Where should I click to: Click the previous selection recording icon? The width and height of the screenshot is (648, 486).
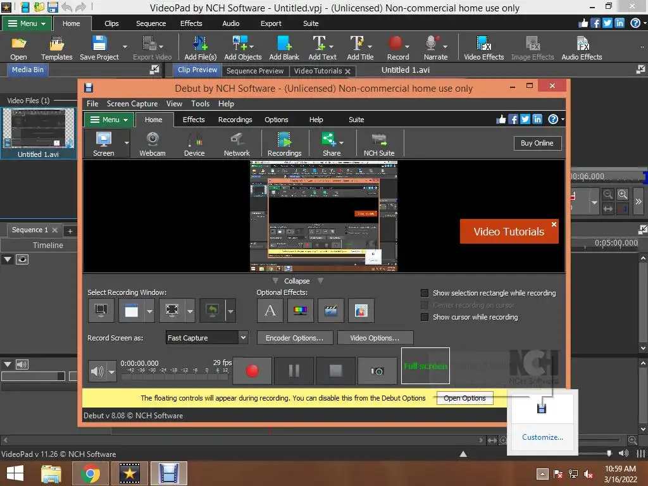[x=213, y=310]
